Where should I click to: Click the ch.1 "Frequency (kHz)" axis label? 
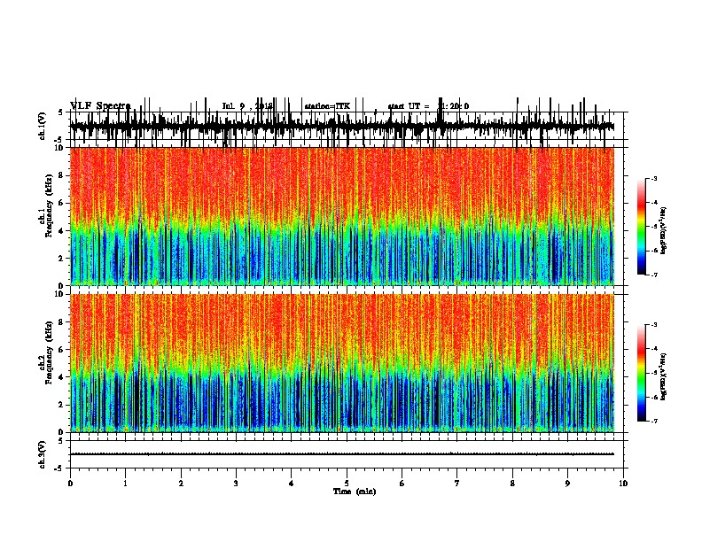[x=49, y=204]
